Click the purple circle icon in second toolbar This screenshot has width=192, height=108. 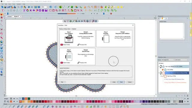pyautogui.click(x=40, y=10)
